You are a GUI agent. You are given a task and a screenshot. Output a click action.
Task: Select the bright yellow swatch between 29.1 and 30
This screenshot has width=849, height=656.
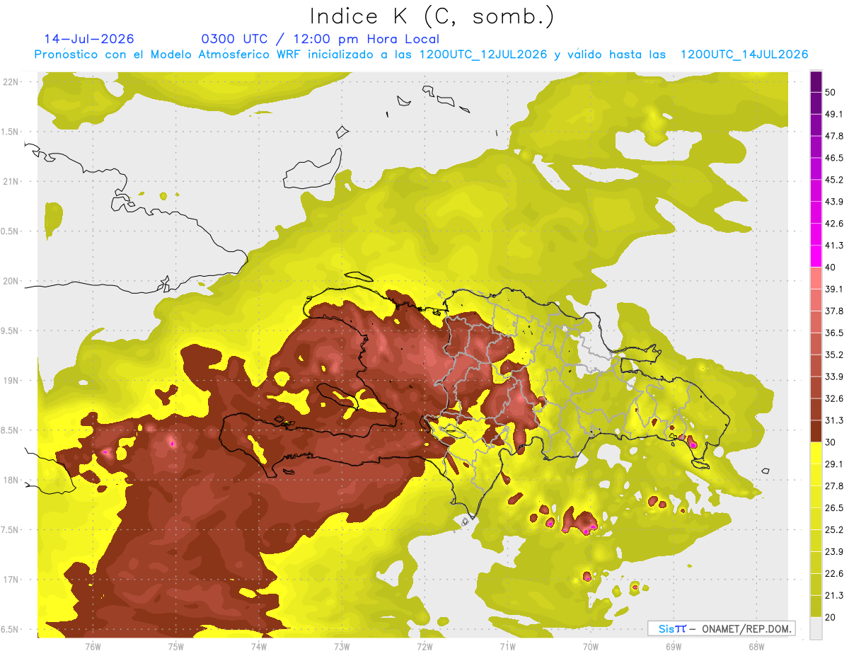pos(816,453)
